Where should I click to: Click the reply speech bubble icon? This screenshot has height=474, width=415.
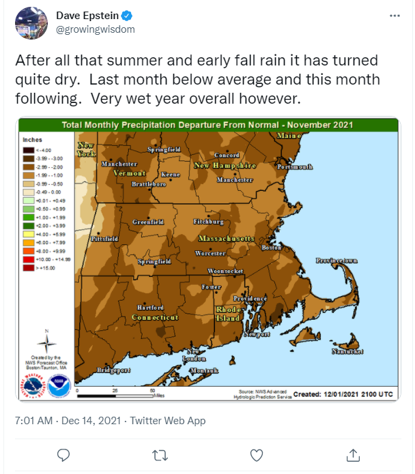(x=63, y=456)
